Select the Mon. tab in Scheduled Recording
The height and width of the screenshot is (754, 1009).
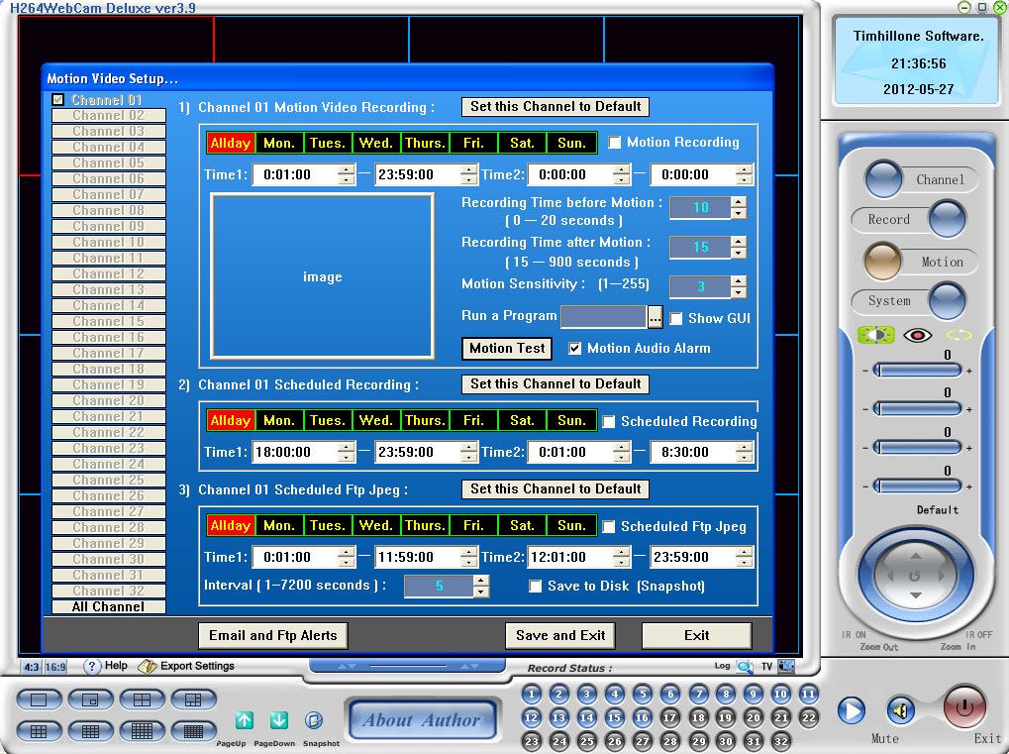[x=278, y=420]
